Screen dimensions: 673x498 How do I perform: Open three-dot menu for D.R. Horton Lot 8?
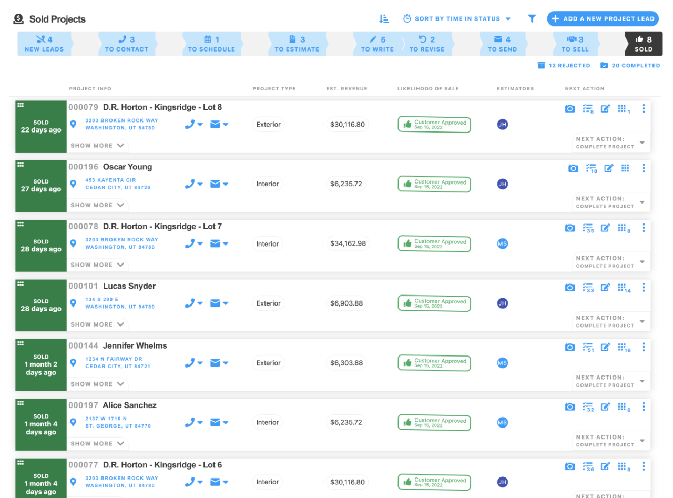(x=644, y=109)
